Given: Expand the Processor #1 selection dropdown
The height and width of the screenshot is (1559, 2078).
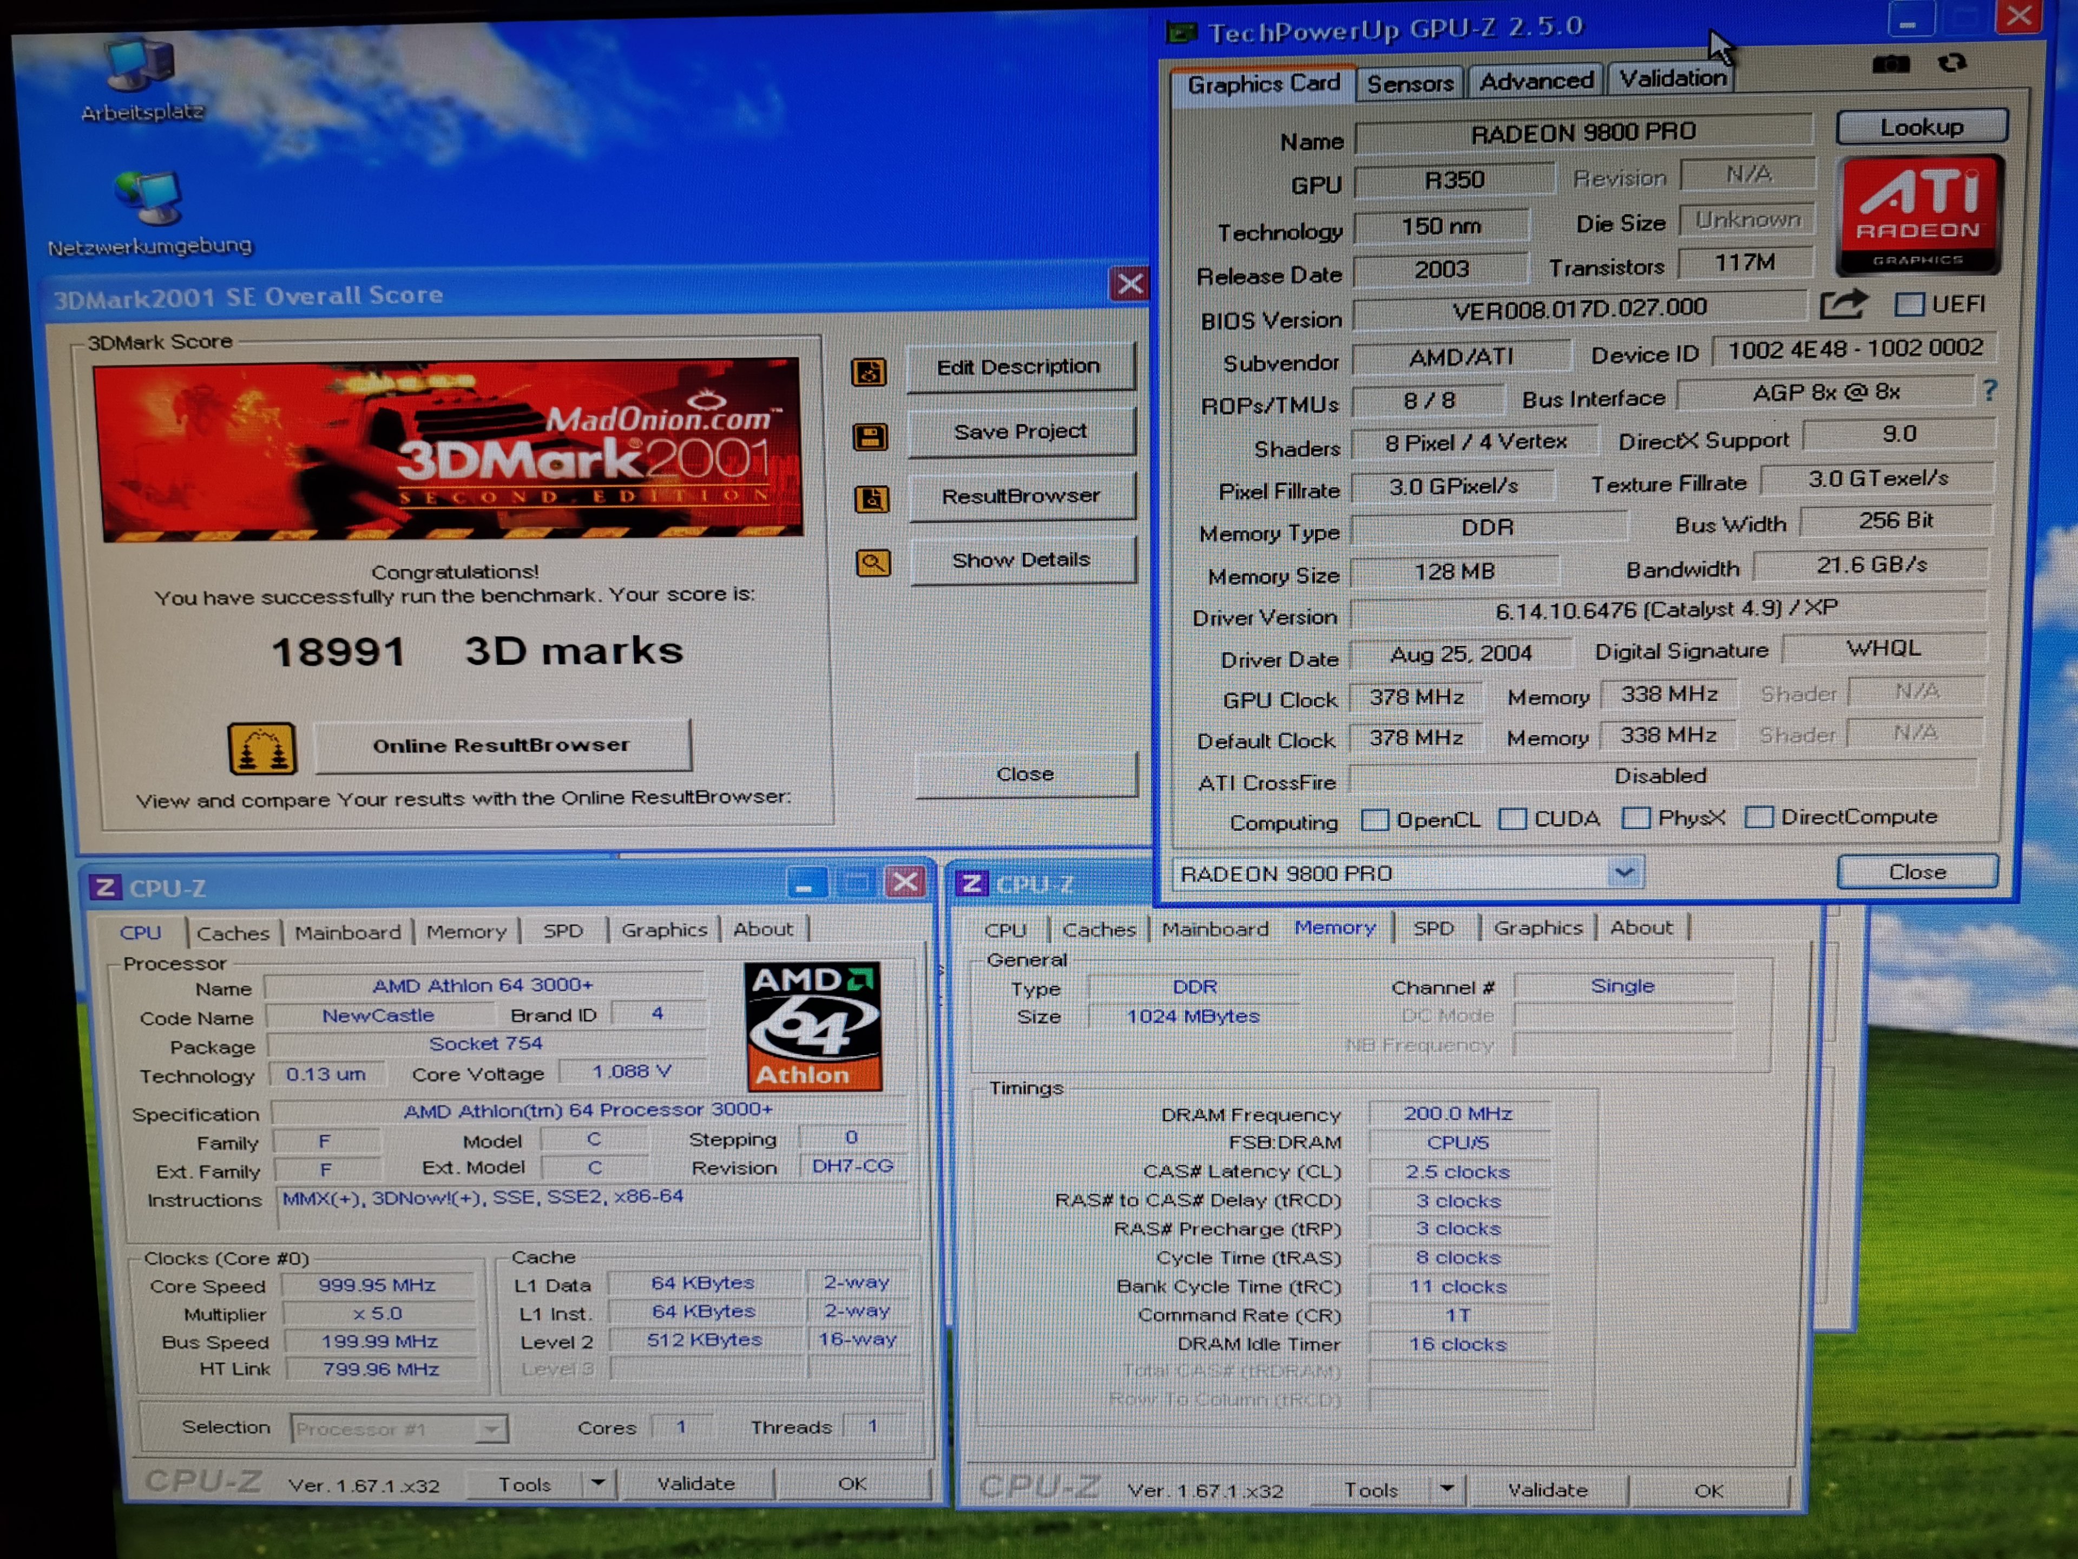Looking at the screenshot, I should point(490,1429).
